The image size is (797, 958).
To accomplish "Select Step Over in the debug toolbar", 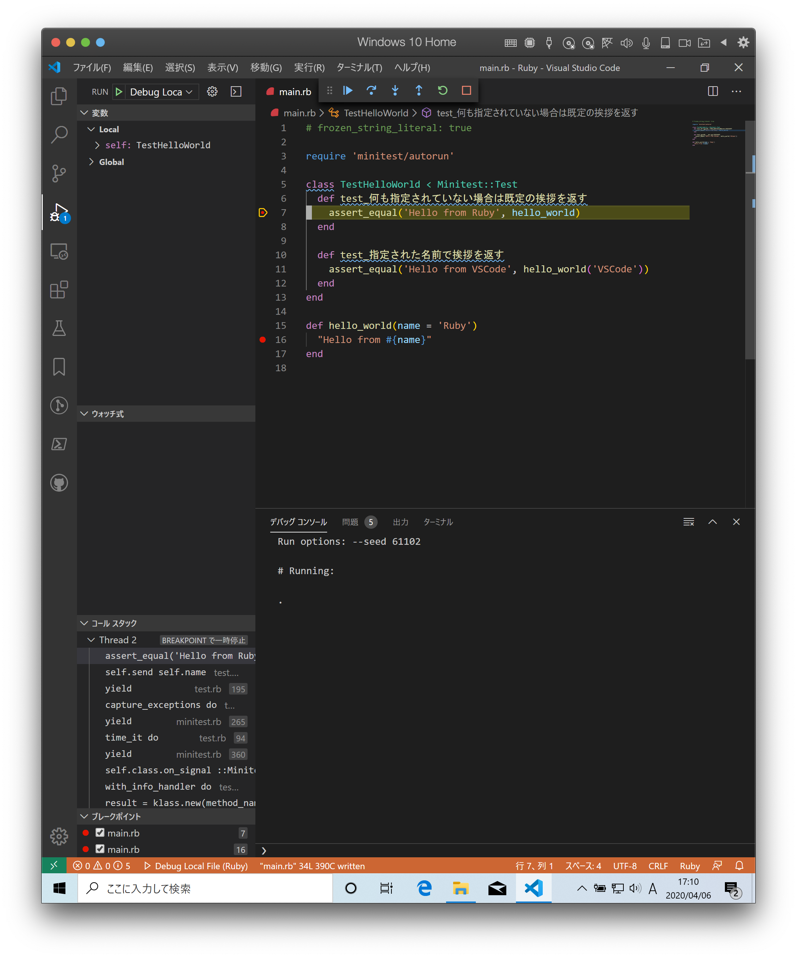I will [371, 90].
